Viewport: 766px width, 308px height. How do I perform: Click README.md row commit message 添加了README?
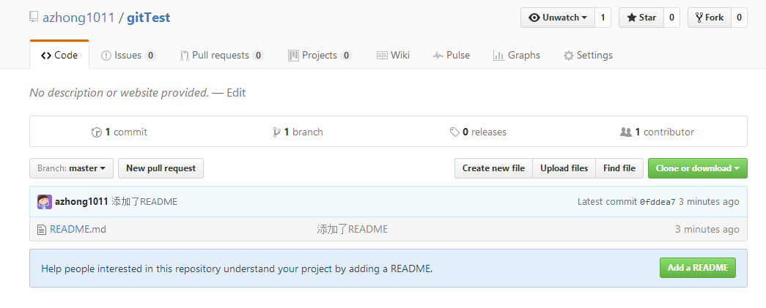(353, 229)
